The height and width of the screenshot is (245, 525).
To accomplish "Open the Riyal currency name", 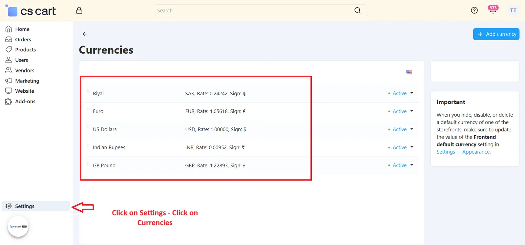I will pyautogui.click(x=98, y=93).
